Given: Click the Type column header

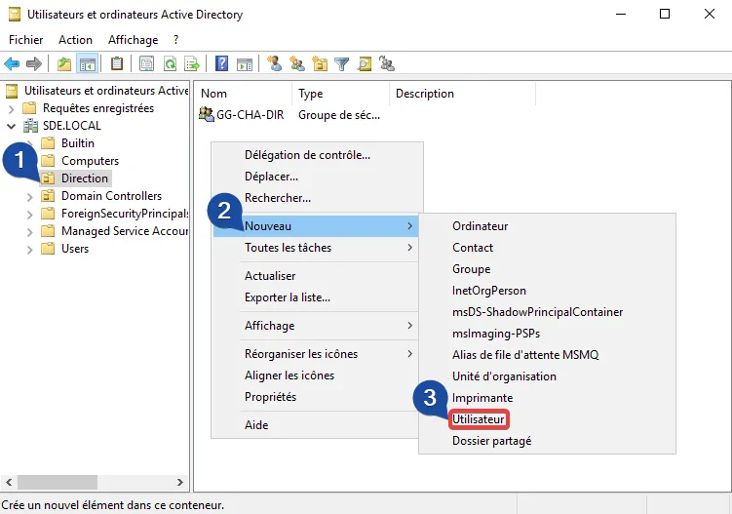Looking at the screenshot, I should (x=311, y=94).
